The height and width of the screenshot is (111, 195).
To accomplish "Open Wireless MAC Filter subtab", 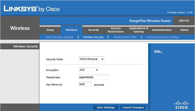I will (125, 37).
